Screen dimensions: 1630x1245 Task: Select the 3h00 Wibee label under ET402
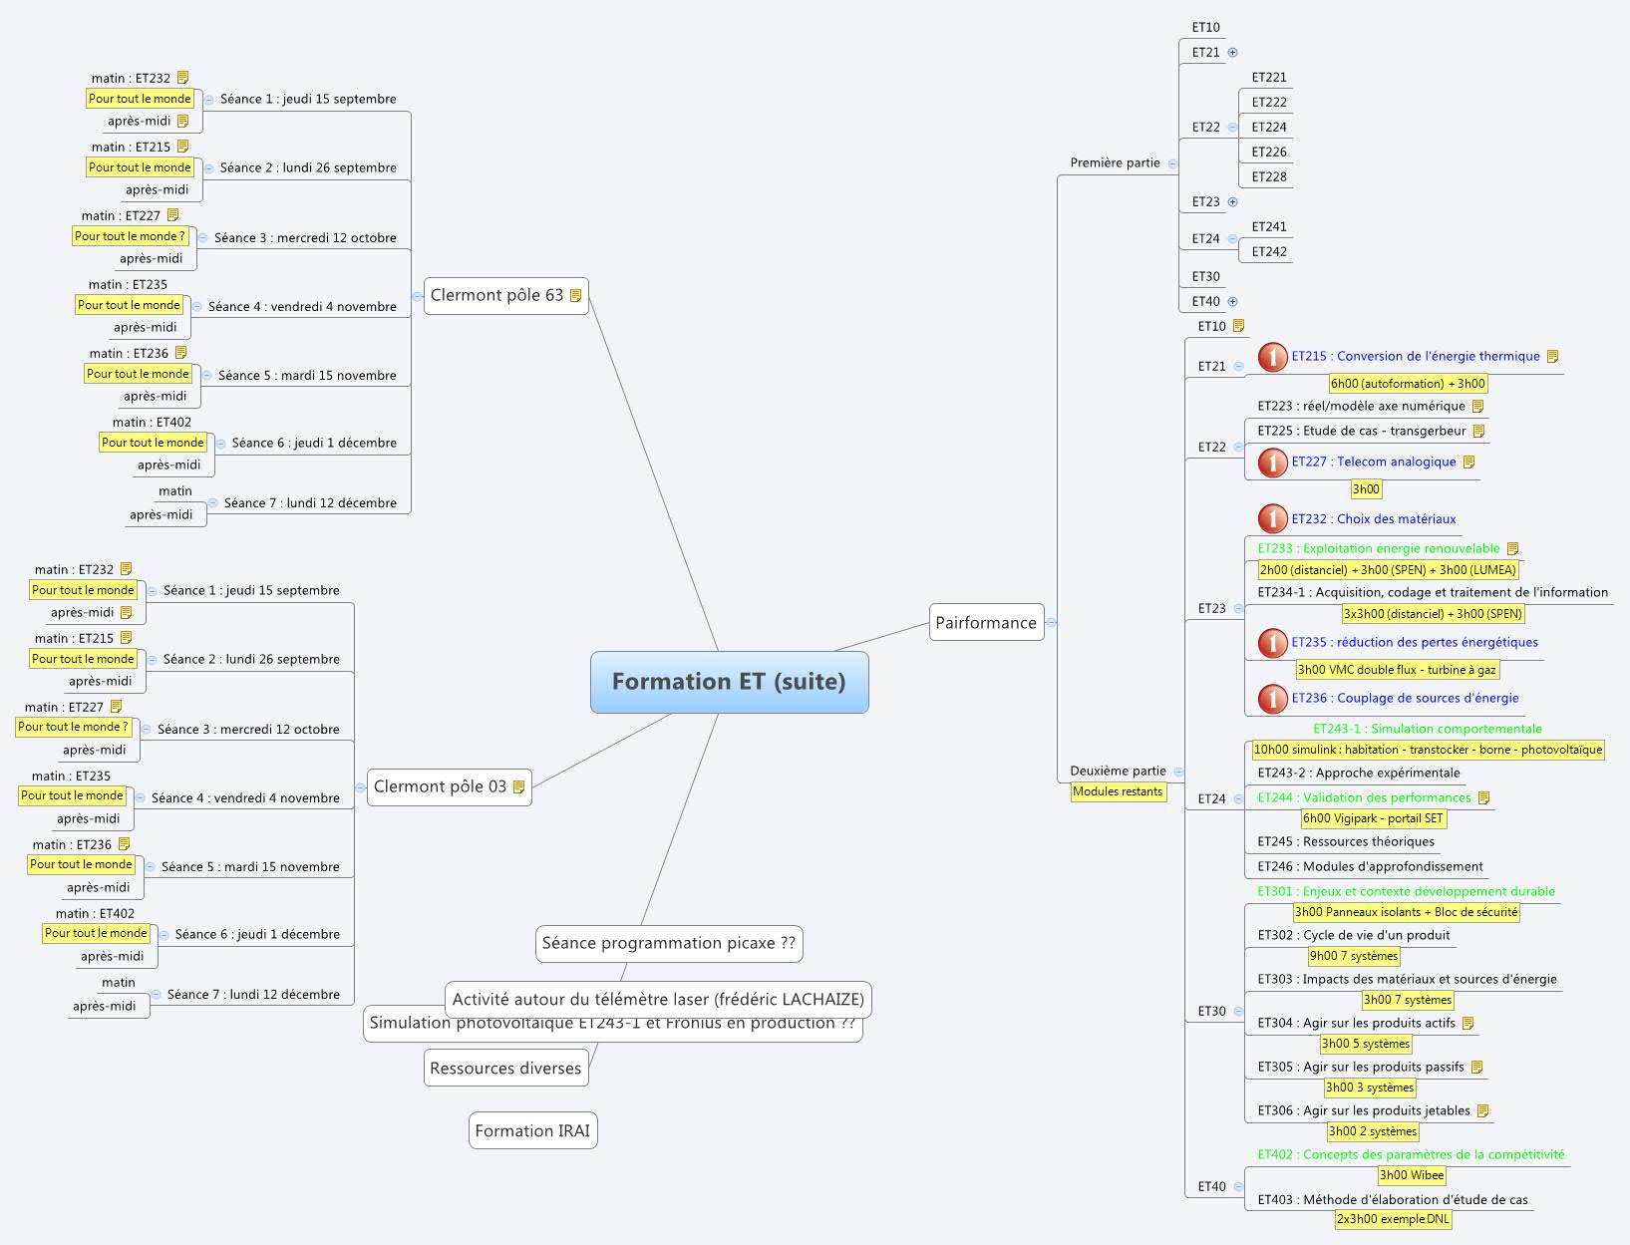[x=1412, y=1176]
